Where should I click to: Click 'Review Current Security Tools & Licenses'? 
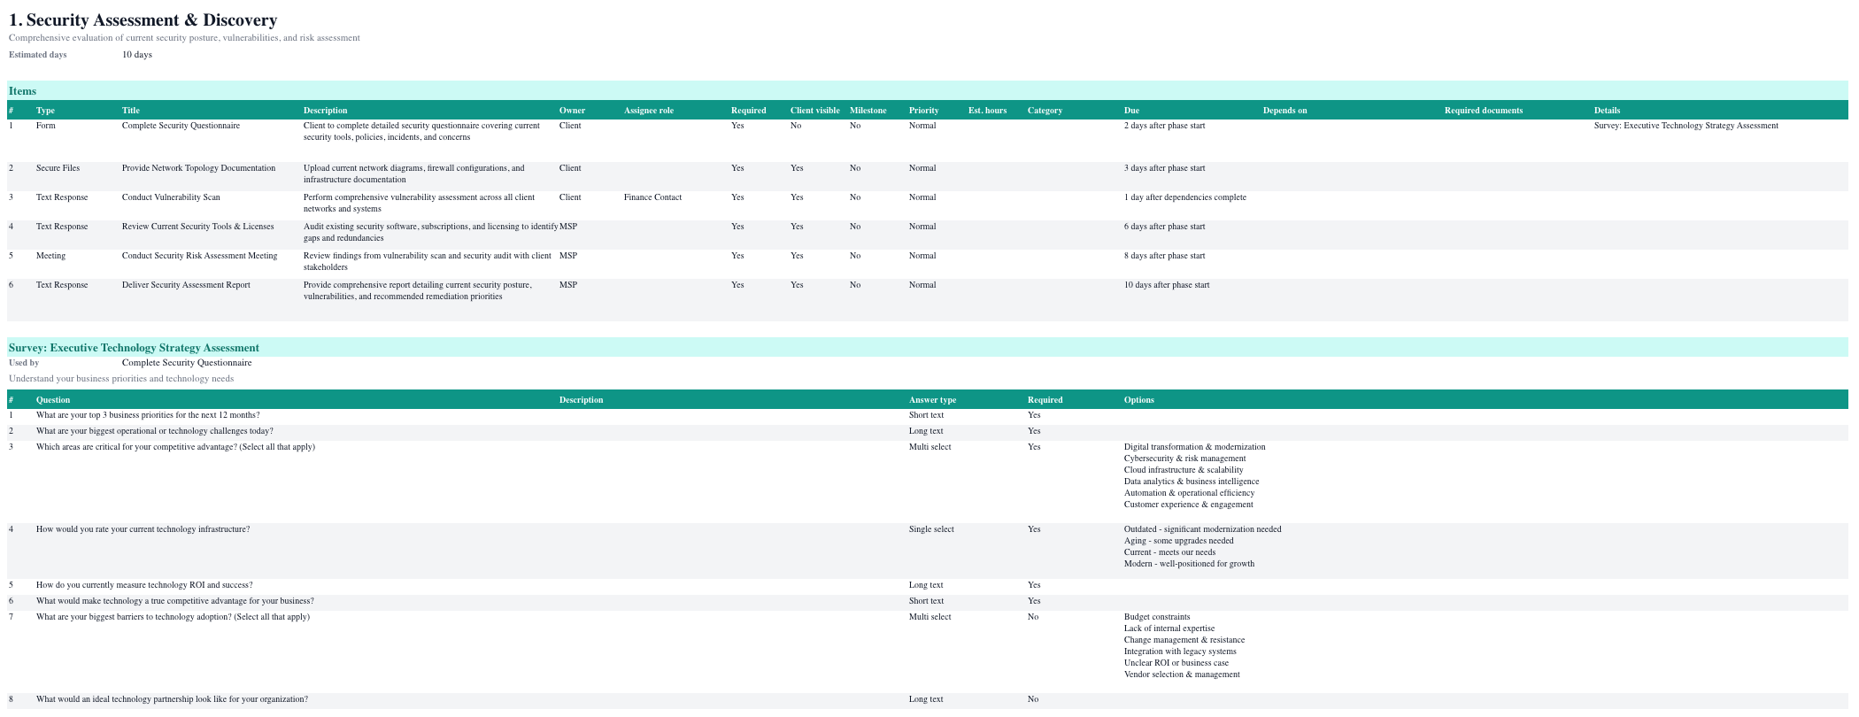[x=198, y=227]
